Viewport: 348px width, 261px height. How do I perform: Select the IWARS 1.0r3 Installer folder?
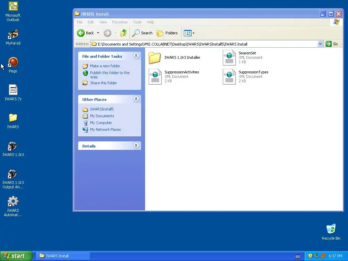click(174, 57)
